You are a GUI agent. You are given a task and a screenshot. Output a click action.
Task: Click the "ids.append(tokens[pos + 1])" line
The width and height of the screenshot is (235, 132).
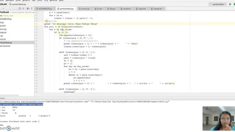(x=75, y=35)
